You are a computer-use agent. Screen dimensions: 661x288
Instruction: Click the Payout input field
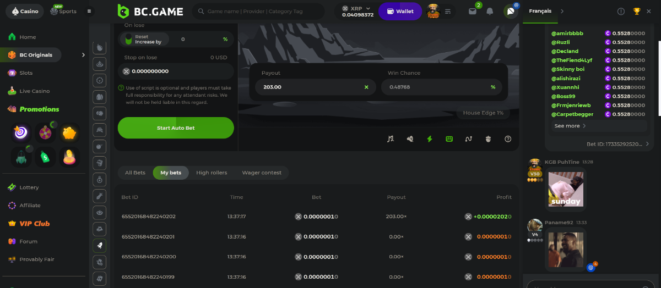308,87
